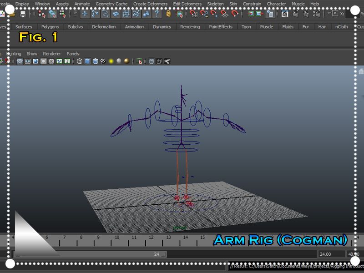364x273 pixels.
Task: Click the inputs to selected object icon
Action: (251, 14)
